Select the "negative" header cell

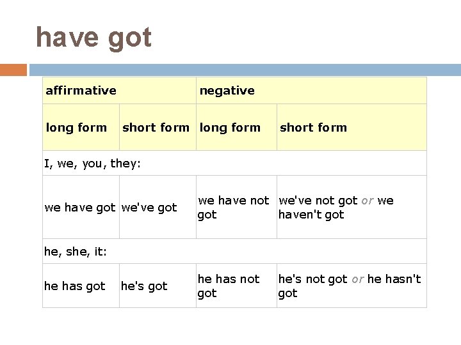point(227,91)
